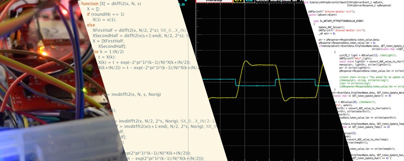404x161 pixels.
Task: Click the samples readout text on oscilloscope
Action: [x=280, y=1]
